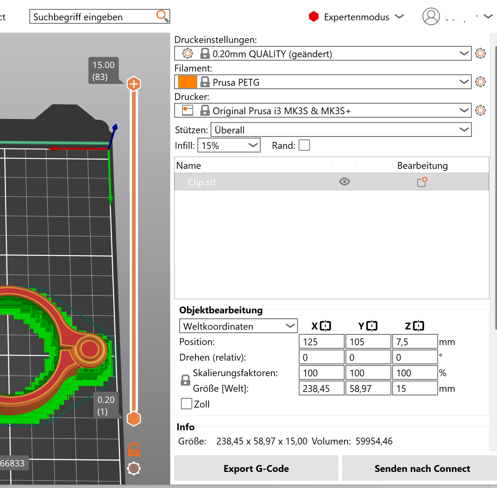Click the Bearbeitung column header
The width and height of the screenshot is (497, 488).
coord(423,165)
